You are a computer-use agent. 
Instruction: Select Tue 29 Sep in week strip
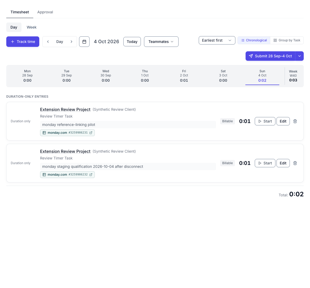pos(67,76)
